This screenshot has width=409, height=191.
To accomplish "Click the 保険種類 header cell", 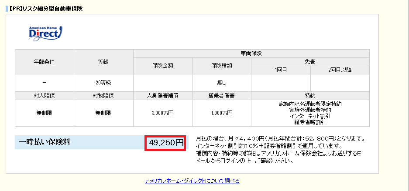I will 221,66.
